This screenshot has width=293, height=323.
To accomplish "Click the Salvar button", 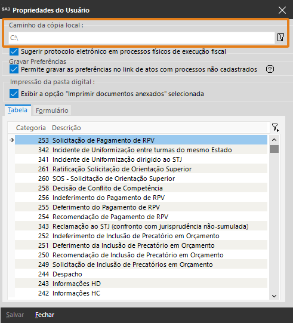I will click(15, 315).
